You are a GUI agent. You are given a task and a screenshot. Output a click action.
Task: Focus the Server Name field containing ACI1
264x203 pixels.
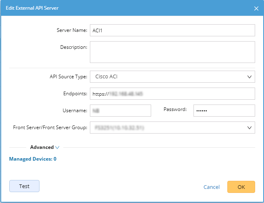coord(172,30)
